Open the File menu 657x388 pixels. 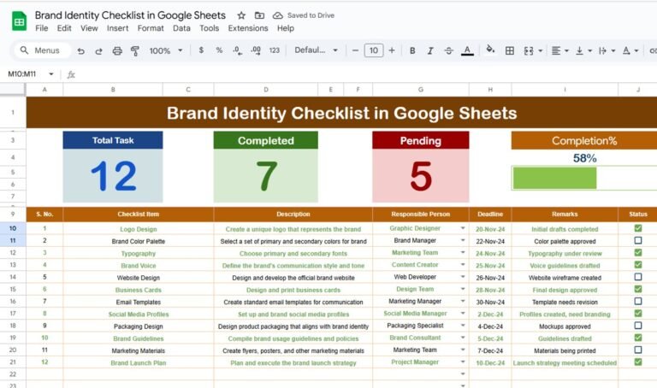41,28
